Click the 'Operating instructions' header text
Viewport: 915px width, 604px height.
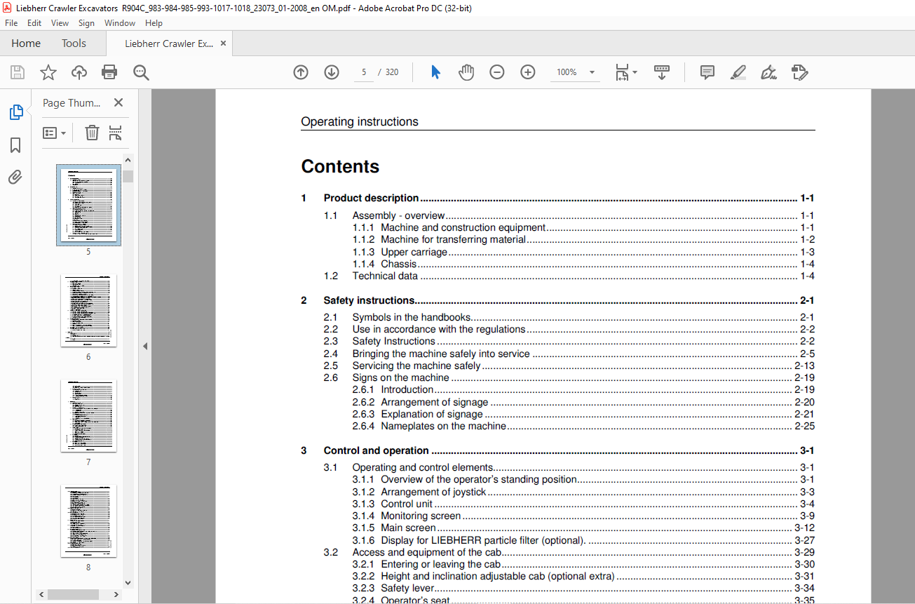pyautogui.click(x=360, y=122)
